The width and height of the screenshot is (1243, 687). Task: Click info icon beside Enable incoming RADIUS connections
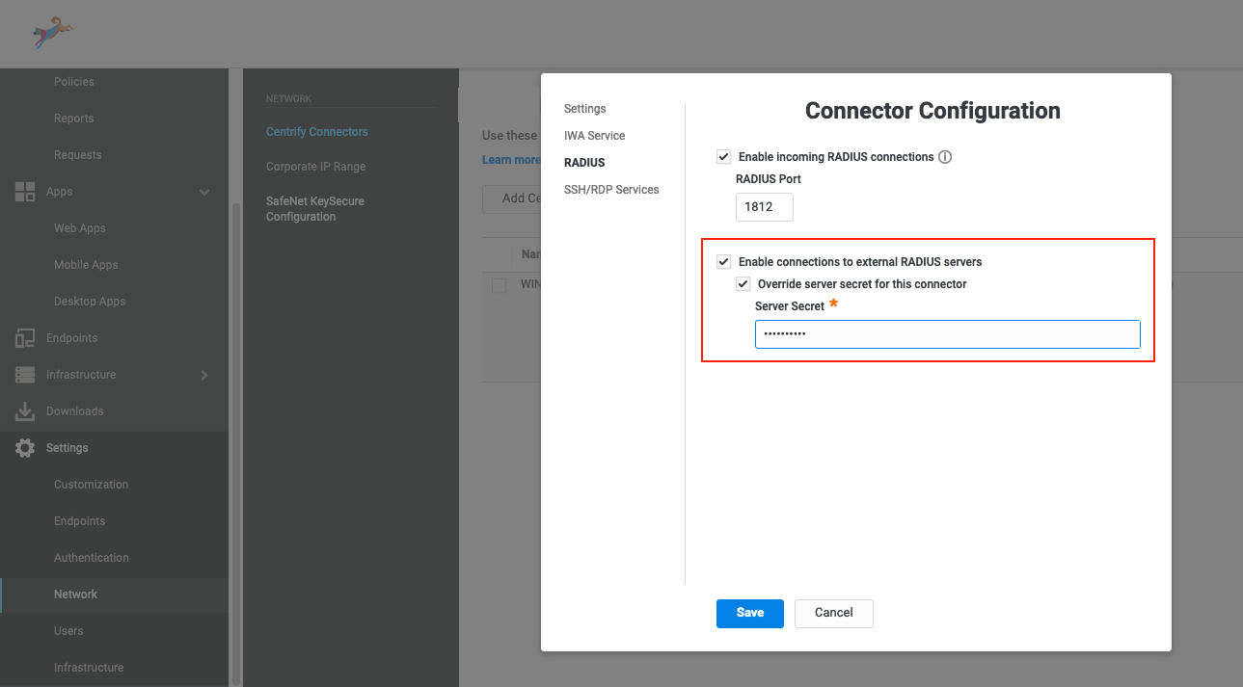944,156
